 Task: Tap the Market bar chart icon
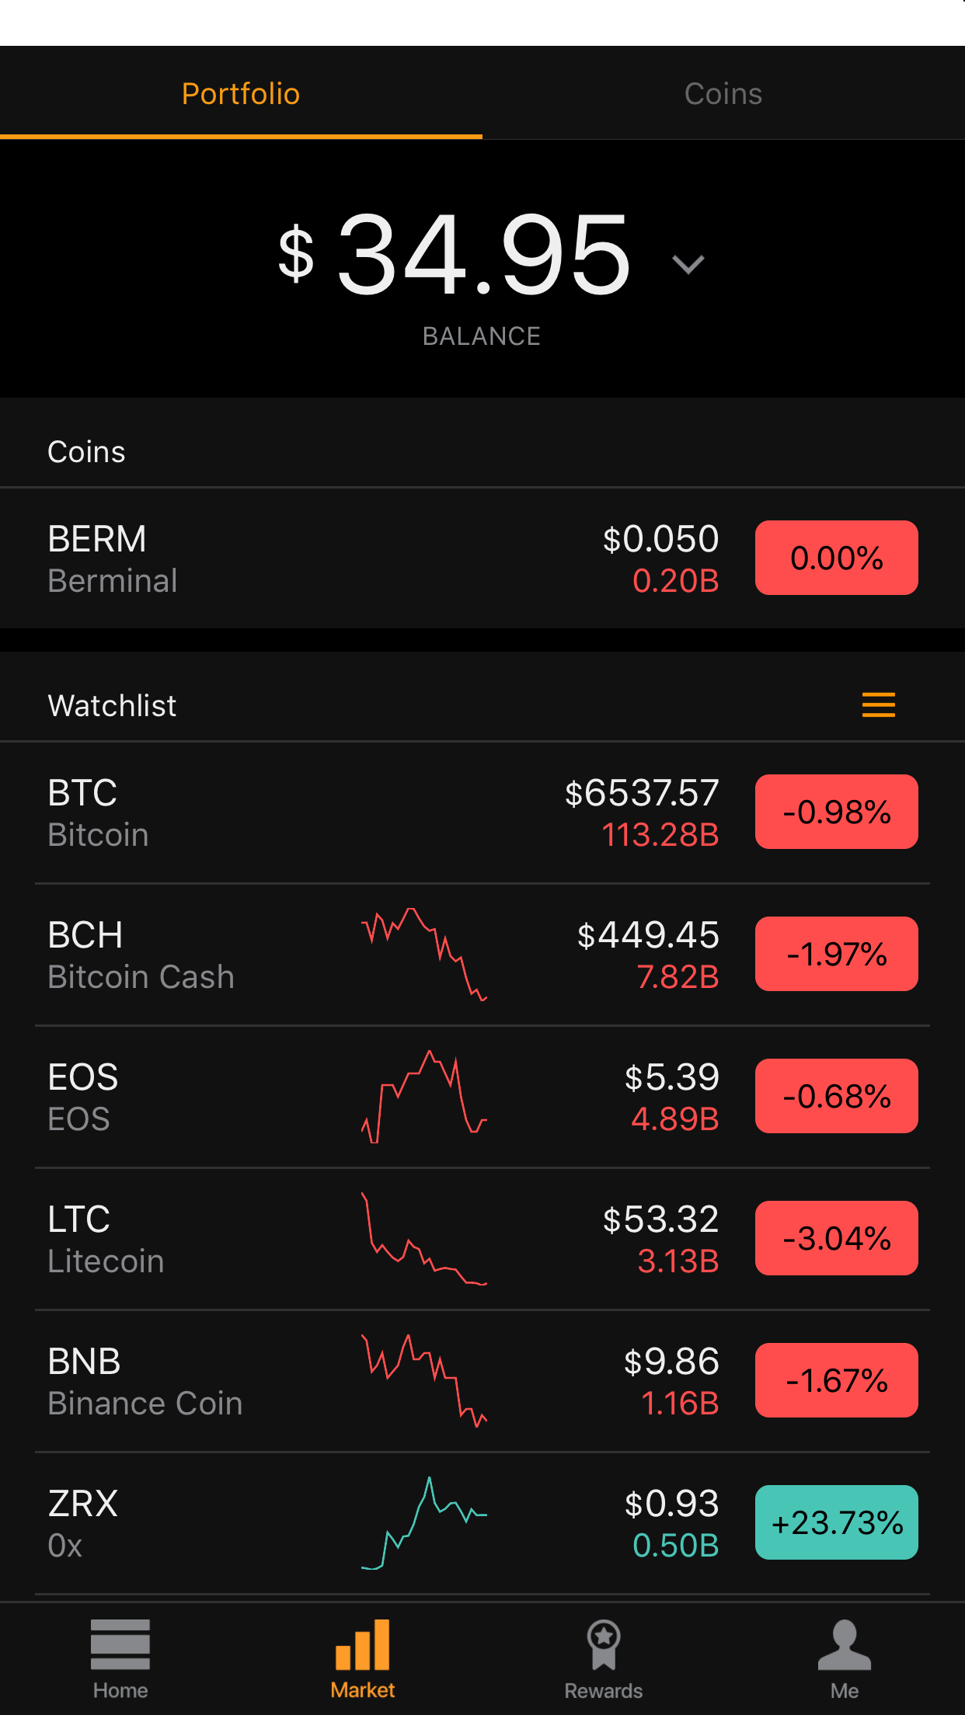[x=362, y=1644]
